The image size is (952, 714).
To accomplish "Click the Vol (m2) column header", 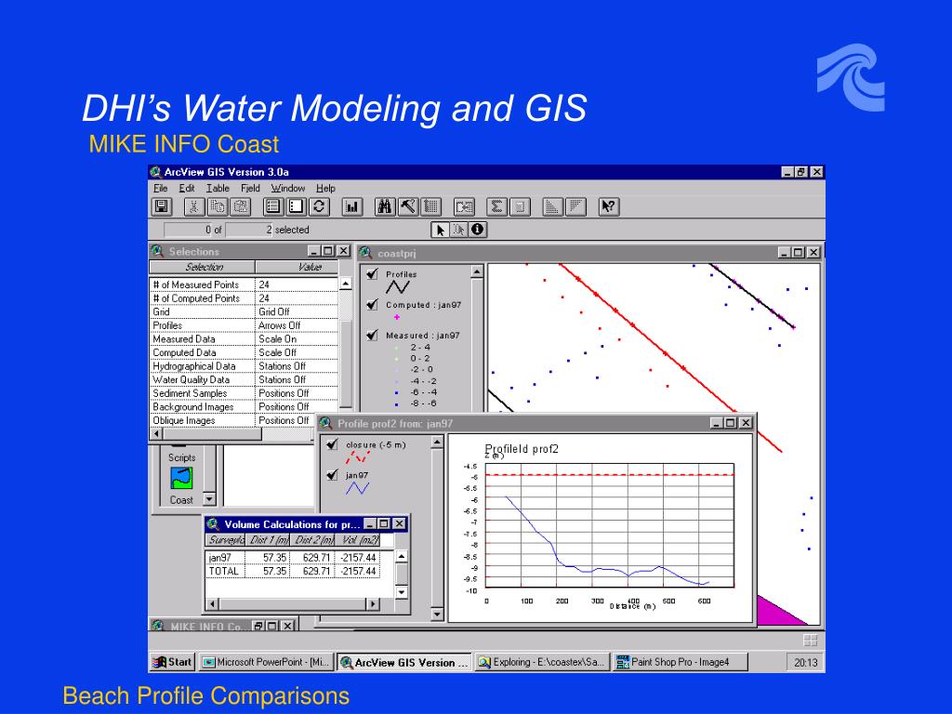I will pos(360,540).
